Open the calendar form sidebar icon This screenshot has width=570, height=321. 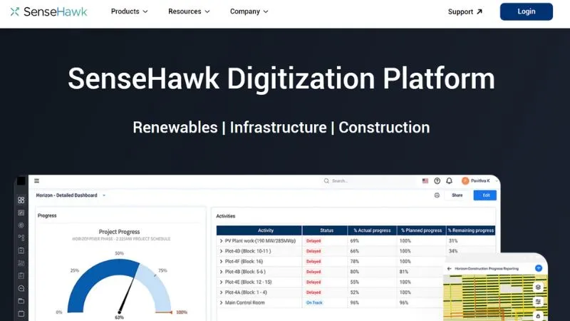click(21, 275)
